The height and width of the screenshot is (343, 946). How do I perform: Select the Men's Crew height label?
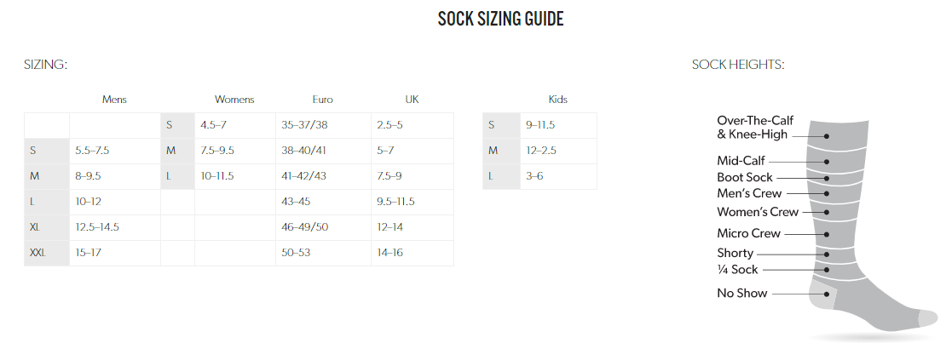(749, 193)
